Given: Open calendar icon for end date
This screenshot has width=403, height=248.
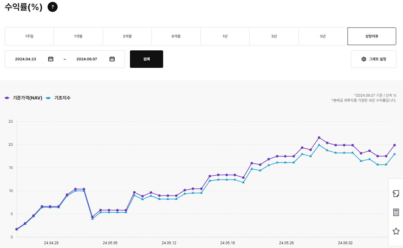Looking at the screenshot, I should pos(112,59).
